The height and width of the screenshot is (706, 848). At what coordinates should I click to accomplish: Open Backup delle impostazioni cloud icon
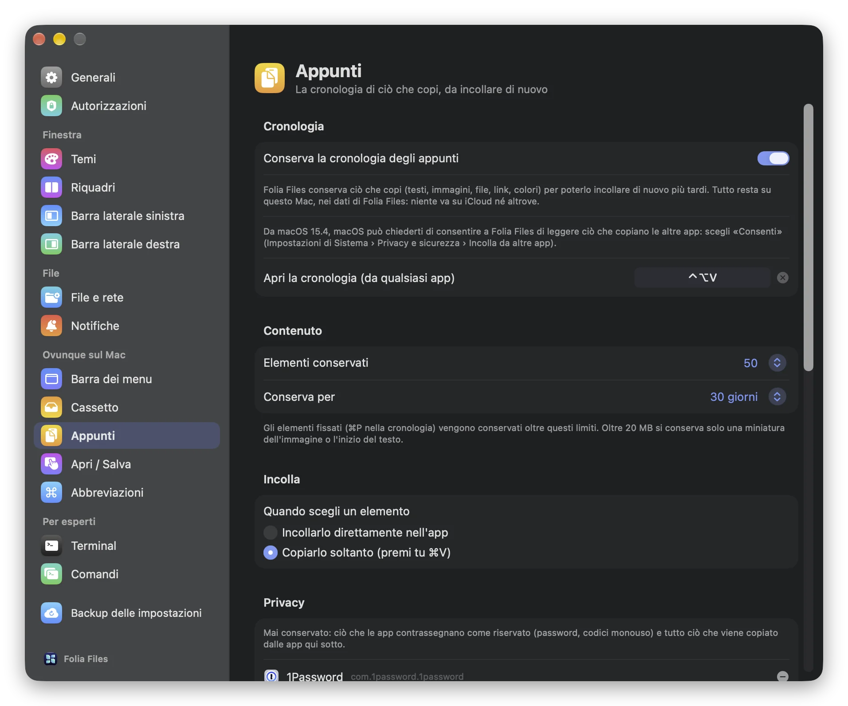51,613
